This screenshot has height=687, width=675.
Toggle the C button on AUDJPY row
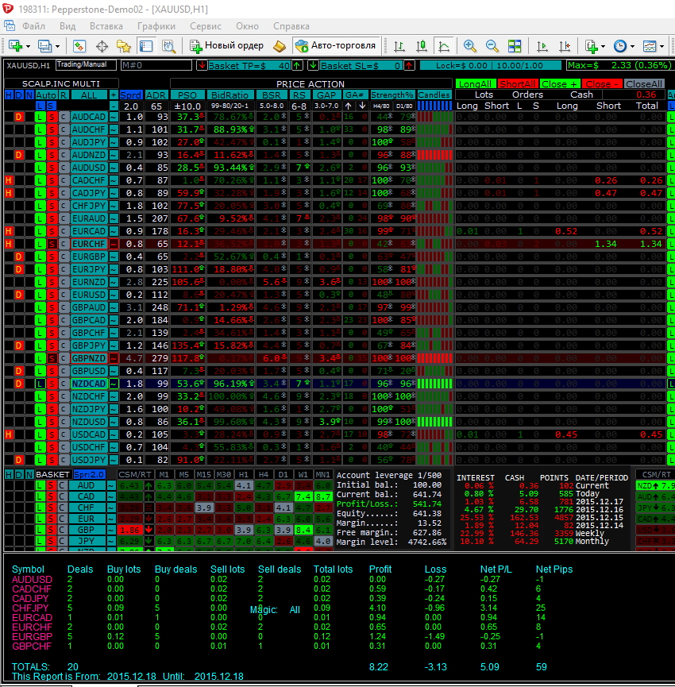64,142
